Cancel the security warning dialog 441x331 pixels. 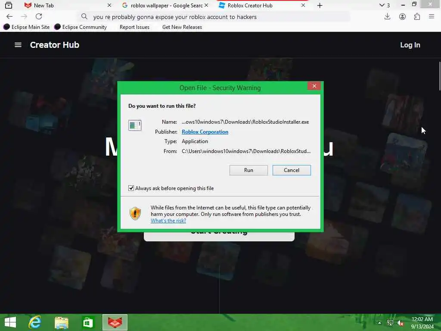click(292, 170)
